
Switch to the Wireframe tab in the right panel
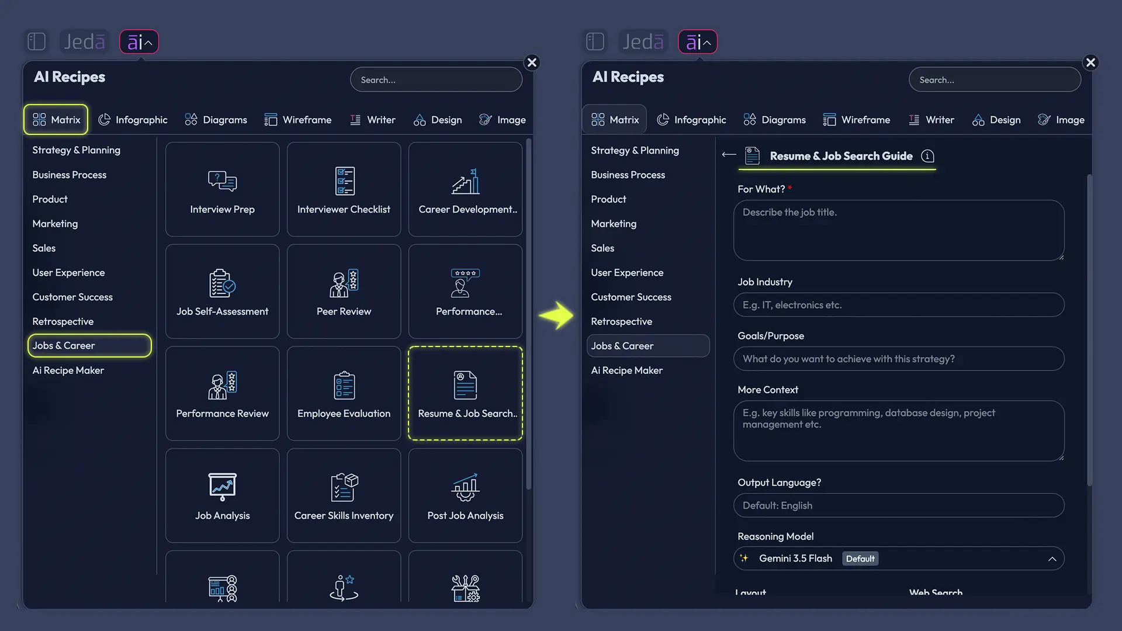856,120
